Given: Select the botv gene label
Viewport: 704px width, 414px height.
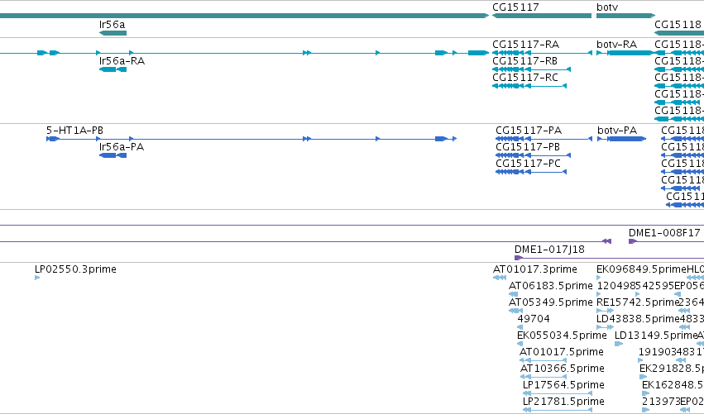Looking at the screenshot, I should pyautogui.click(x=607, y=7).
